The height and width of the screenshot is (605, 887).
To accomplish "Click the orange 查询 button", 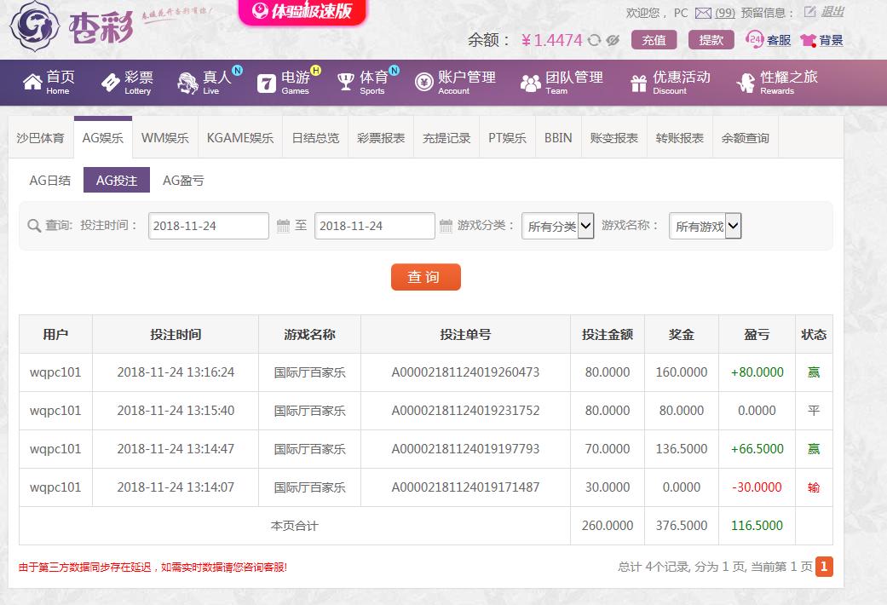I will coord(426,277).
